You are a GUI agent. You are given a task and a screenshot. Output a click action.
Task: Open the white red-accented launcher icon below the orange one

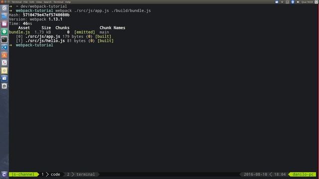tap(4, 63)
